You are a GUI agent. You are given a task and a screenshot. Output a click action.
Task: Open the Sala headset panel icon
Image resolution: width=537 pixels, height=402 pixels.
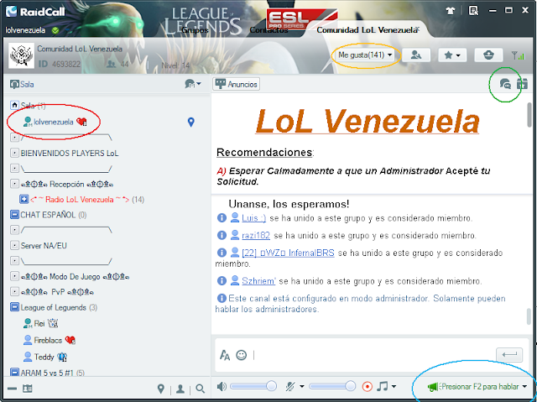[14, 84]
